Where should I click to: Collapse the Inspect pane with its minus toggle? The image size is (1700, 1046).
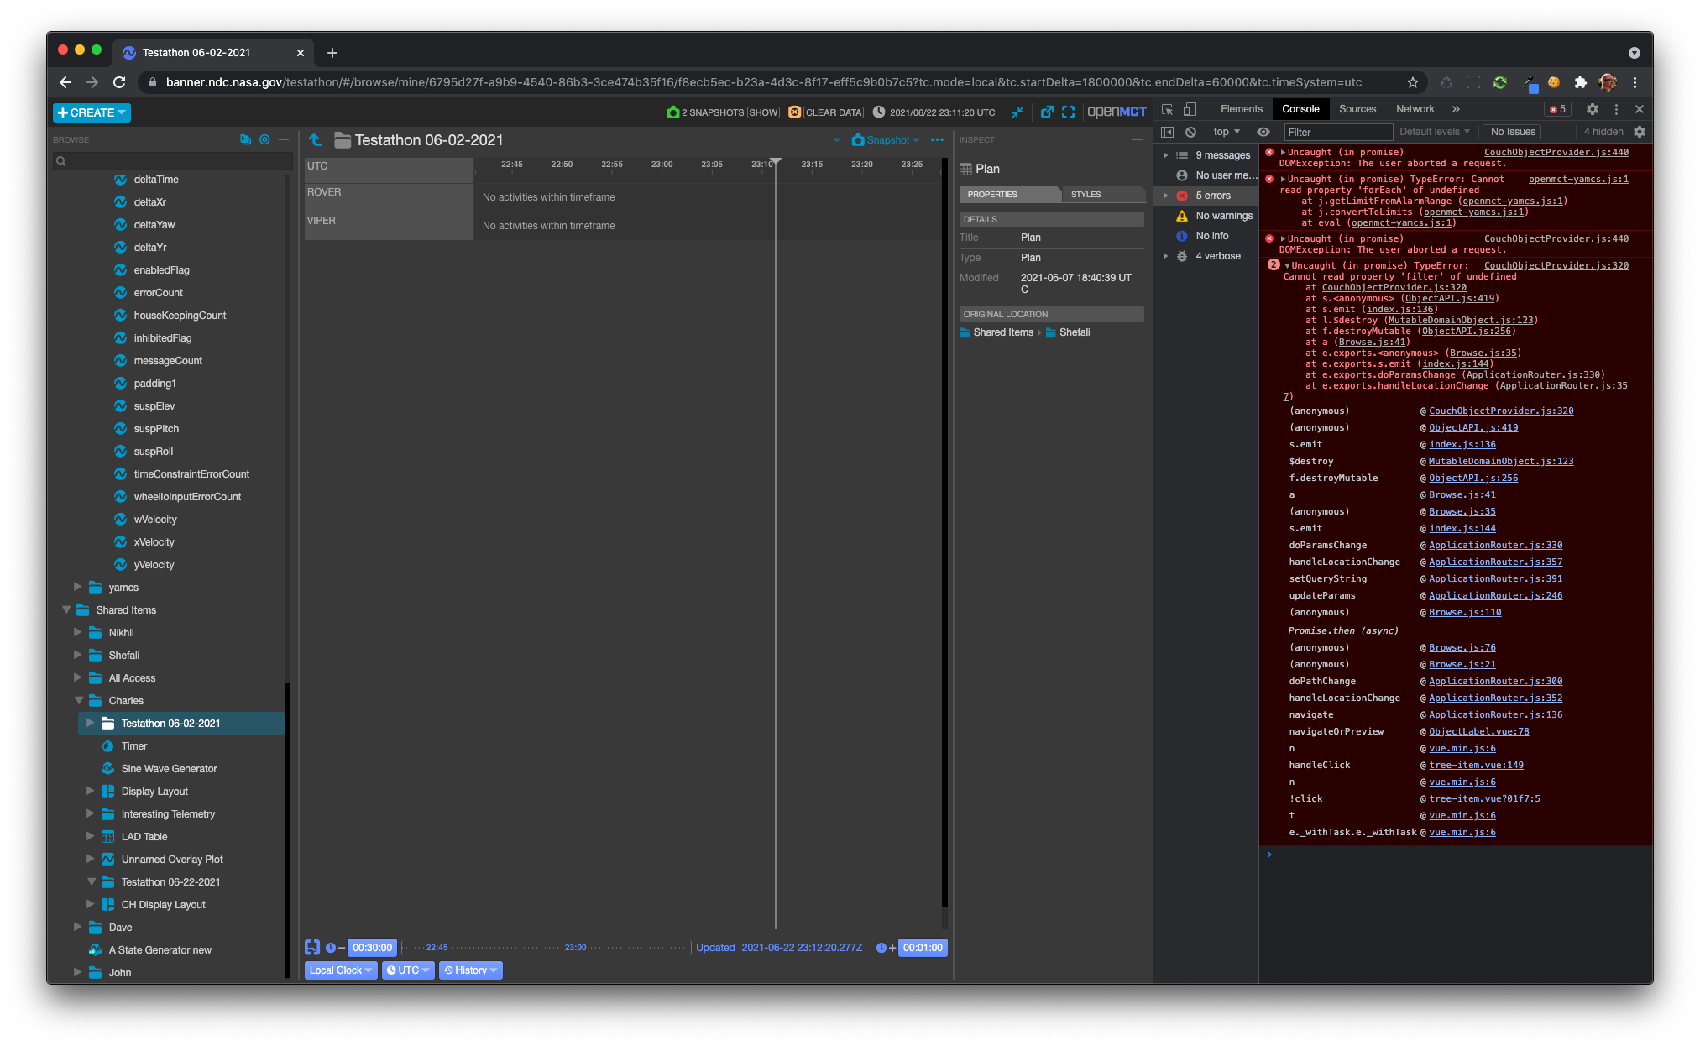coord(1138,139)
